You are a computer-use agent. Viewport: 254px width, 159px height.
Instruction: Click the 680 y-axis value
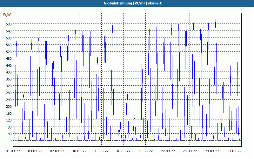pos(9,24)
